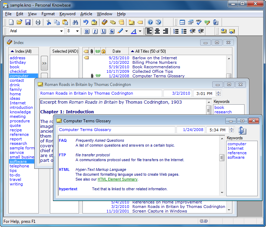This screenshot has height=227, width=266.
Task: Toggle Bold formatting
Action: (x=87, y=31)
